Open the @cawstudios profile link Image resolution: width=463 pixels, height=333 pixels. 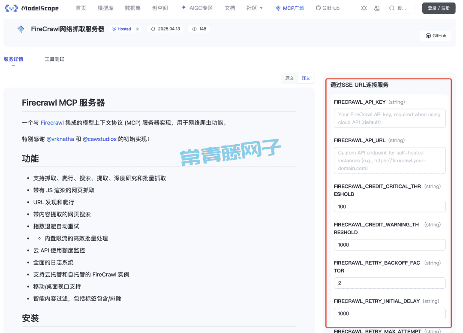tap(100, 139)
